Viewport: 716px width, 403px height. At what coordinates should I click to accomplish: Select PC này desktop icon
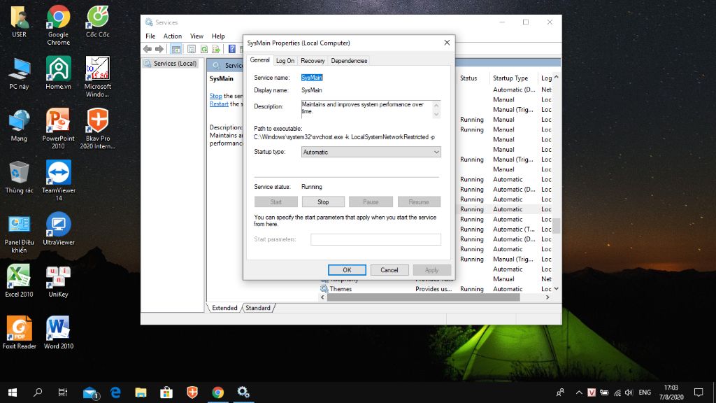[x=19, y=73]
